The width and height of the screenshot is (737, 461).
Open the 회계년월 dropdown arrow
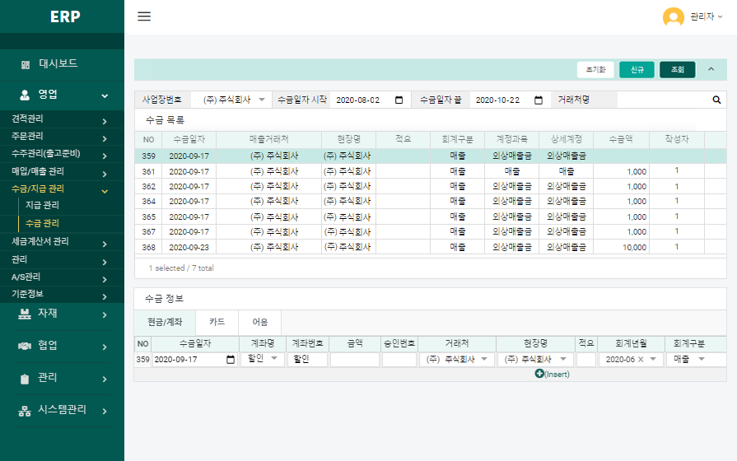653,360
